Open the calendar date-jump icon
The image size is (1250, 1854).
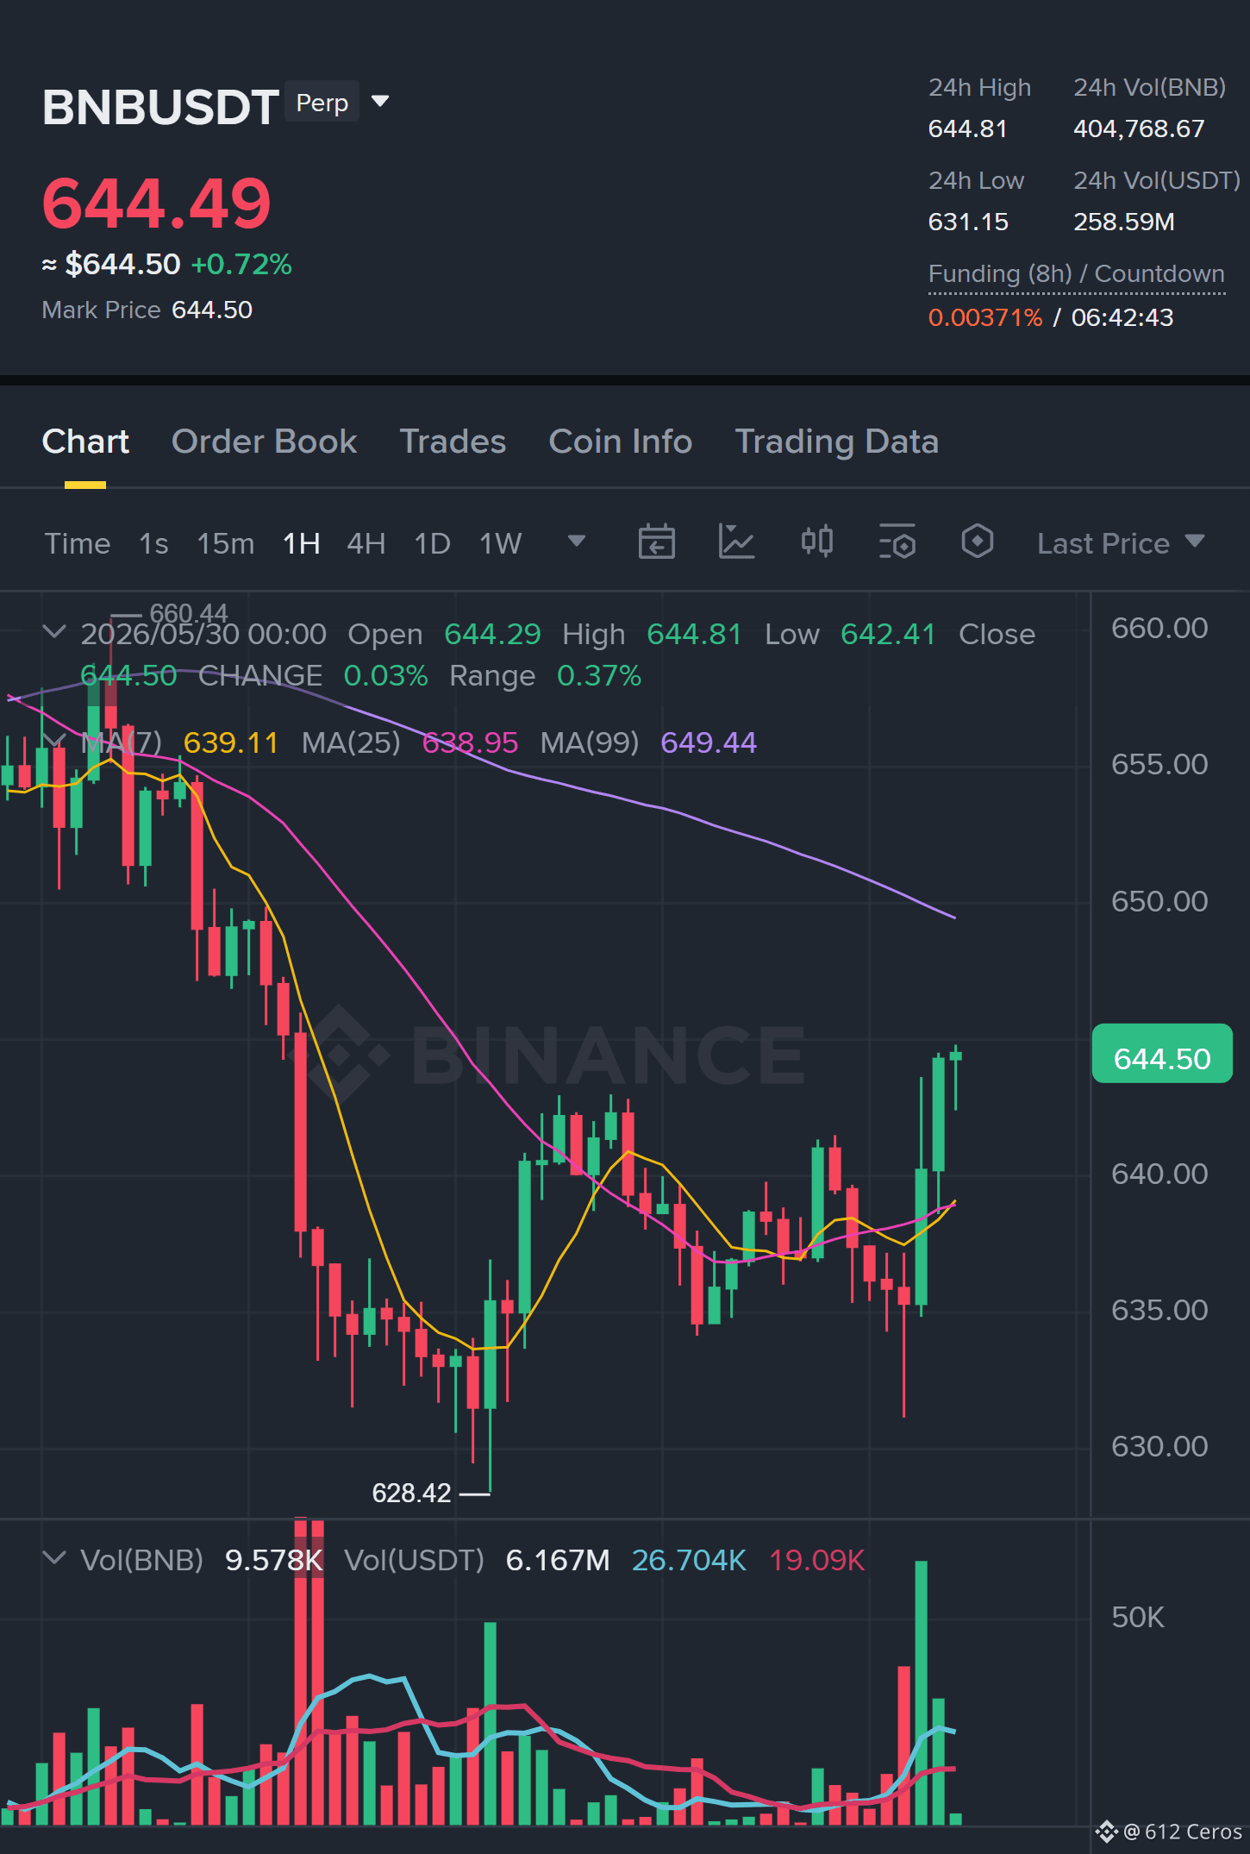(x=656, y=542)
